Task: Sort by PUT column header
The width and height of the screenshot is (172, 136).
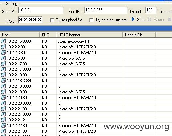Action: pyautogui.click(x=48, y=35)
